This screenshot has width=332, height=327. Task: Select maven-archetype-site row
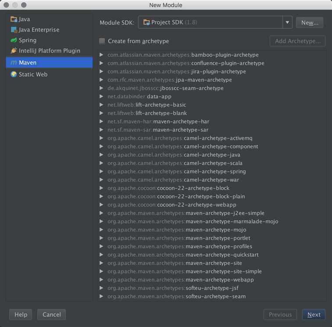tap(212, 263)
